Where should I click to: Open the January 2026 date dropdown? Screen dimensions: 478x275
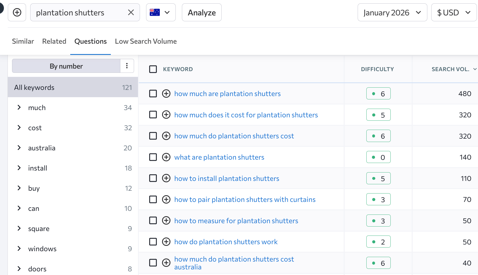pyautogui.click(x=392, y=12)
